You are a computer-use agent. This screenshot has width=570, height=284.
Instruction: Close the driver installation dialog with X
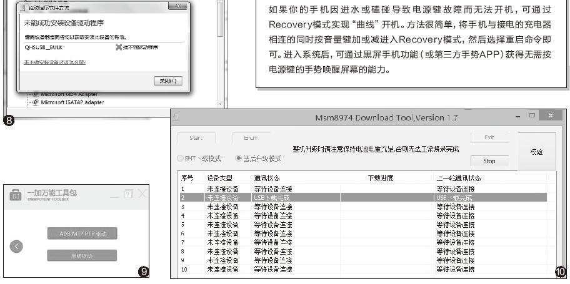(179, 7)
